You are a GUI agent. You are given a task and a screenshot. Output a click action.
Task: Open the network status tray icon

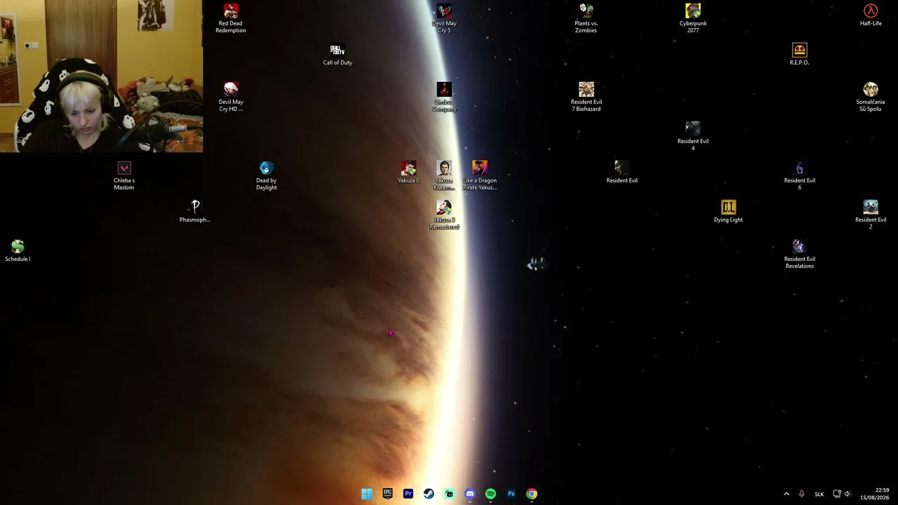pos(836,494)
